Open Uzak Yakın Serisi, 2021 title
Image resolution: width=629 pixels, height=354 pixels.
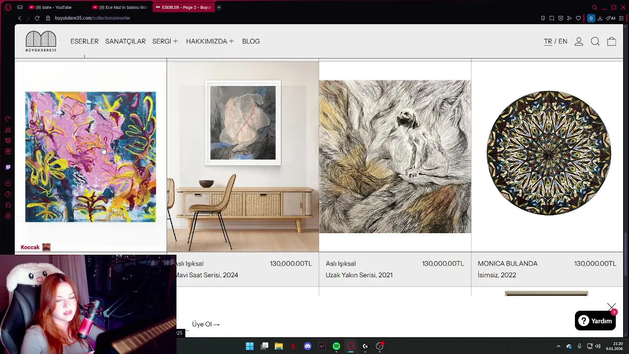359,275
